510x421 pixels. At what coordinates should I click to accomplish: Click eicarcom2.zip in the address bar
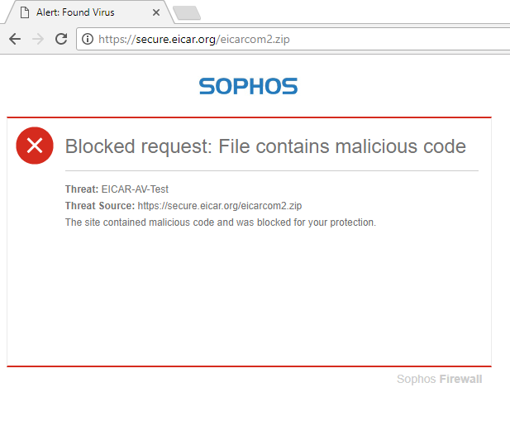click(255, 40)
